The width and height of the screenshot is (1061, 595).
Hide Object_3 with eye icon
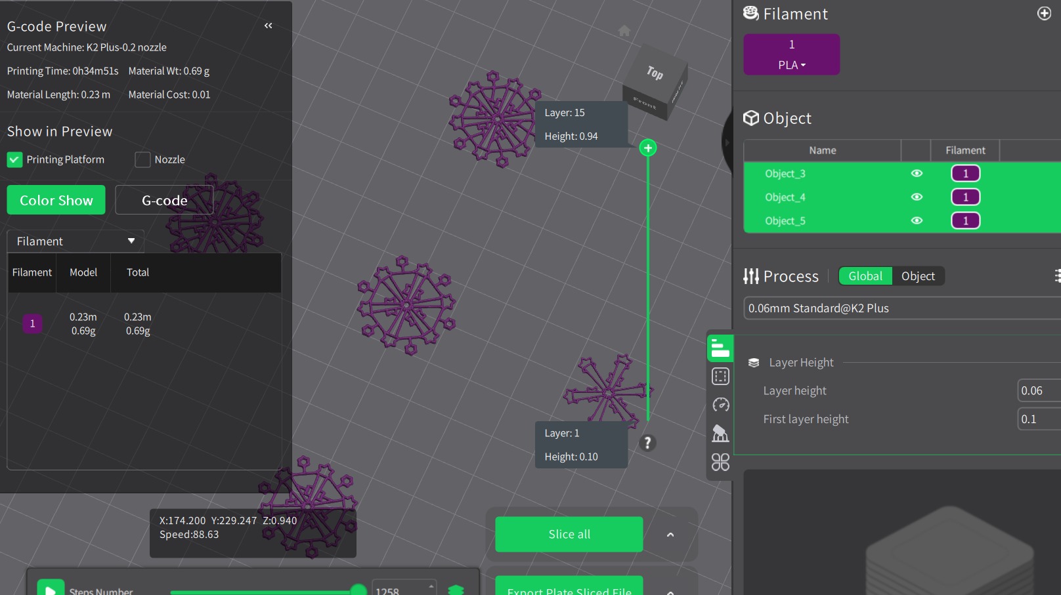[917, 173]
